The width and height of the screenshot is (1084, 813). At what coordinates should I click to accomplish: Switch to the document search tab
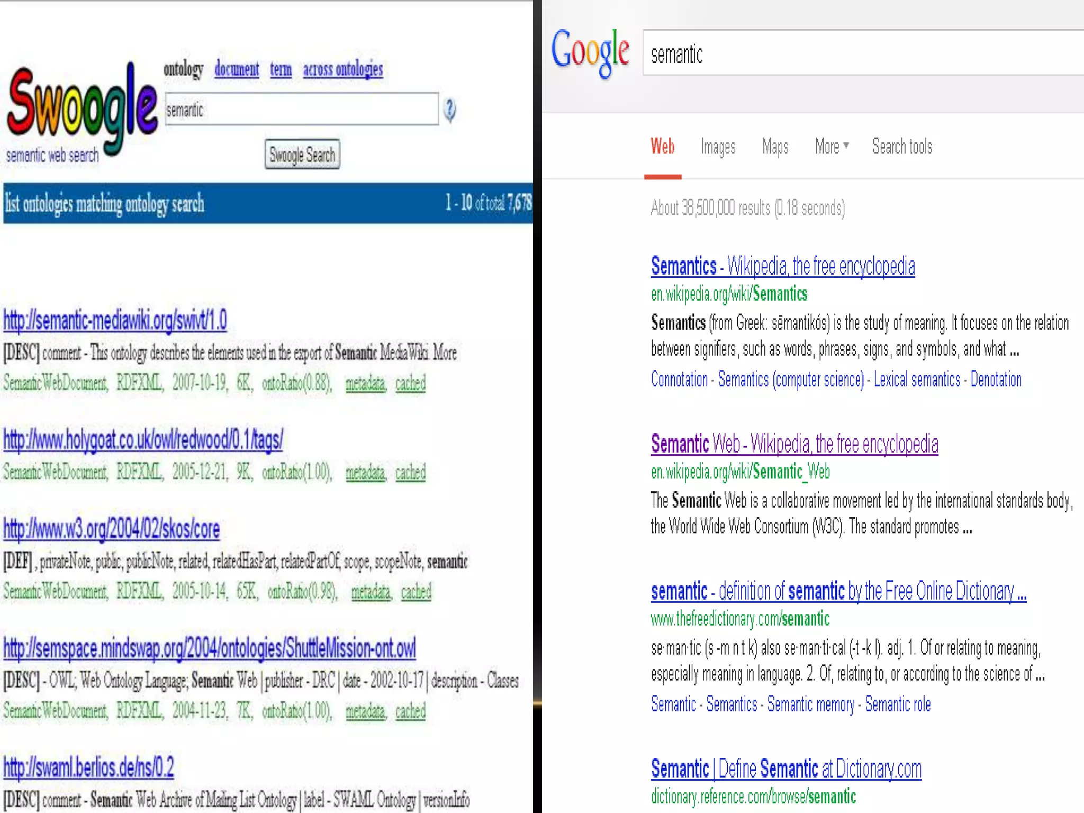(x=237, y=69)
